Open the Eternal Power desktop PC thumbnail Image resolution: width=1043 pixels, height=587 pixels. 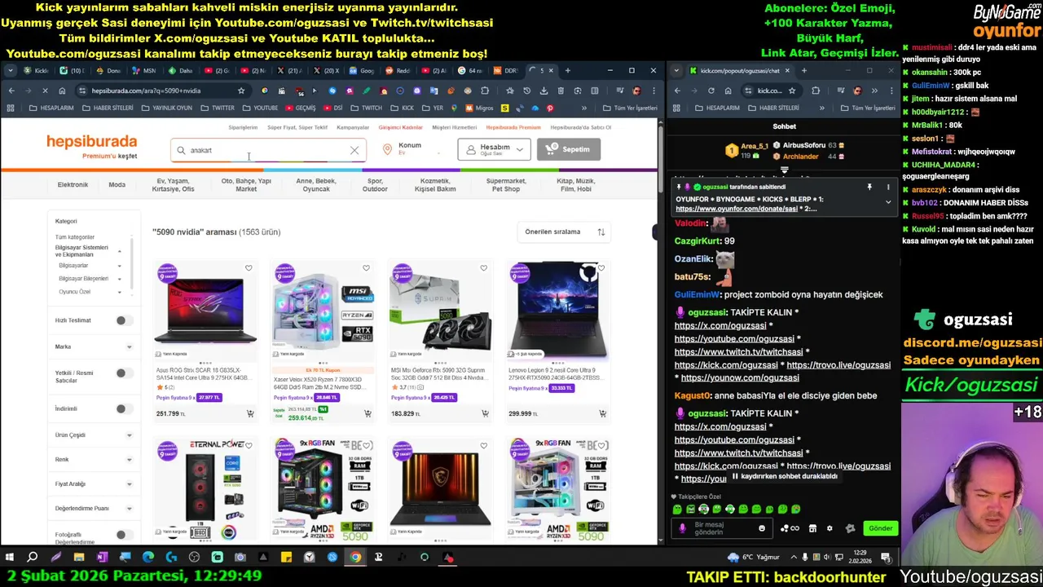pos(205,489)
